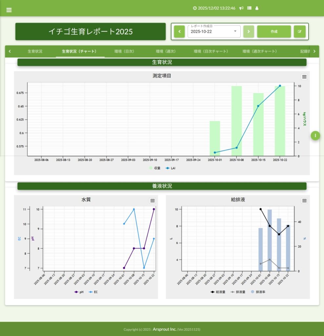This screenshot has width=324, height=336.
Task: Toggle LAI series in chart legend
Action: pyautogui.click(x=171, y=168)
